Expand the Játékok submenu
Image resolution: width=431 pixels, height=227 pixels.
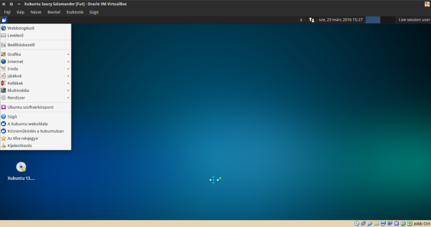pyautogui.click(x=36, y=76)
